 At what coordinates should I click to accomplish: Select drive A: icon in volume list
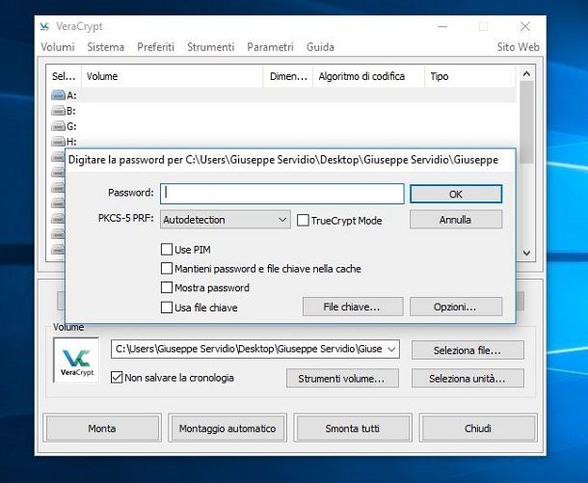58,95
